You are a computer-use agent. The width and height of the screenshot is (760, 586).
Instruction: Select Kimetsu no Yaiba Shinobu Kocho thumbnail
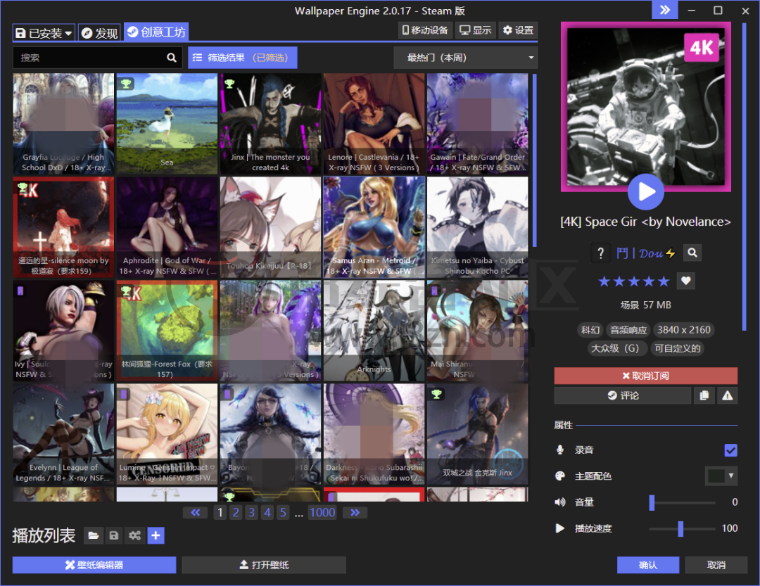pyautogui.click(x=477, y=227)
